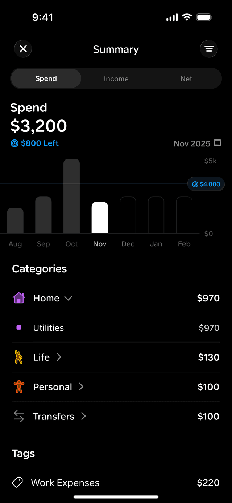Click the Transfers arrows icon
Screen dimensions: 232x503
tap(19, 416)
